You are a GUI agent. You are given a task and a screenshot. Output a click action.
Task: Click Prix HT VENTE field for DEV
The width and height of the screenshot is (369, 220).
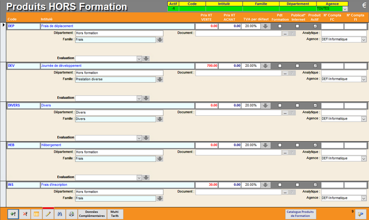207,66
